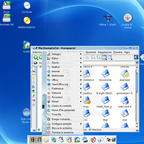Image resolution: width=144 pixels, height=144 pixels.
Task: Click the question mark help button in title bar
Action: tap(127, 48)
